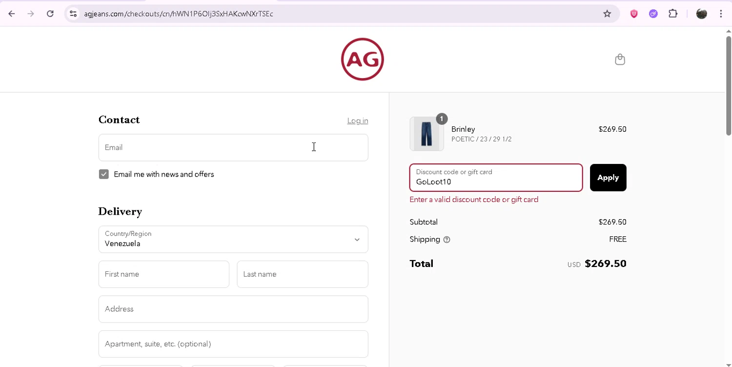Click the discount code field containing GoLoot10
Image resolution: width=732 pixels, height=367 pixels.
pos(496,178)
